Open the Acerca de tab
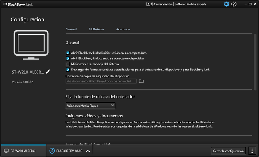Screen dimensions: 259x157 [123, 29]
